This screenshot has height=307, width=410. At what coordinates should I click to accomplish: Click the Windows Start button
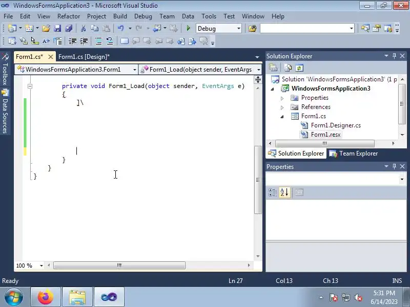click(14, 297)
